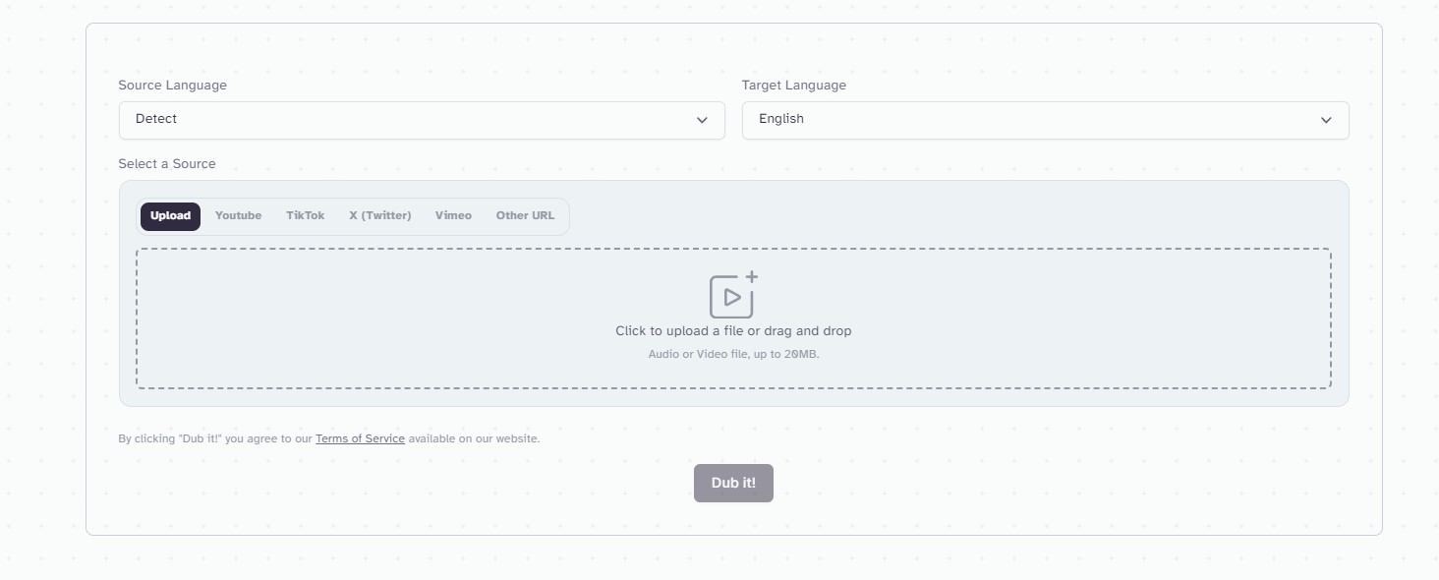Click the "Source Language" label
Viewport: 1439px width, 580px height.
pos(172,86)
